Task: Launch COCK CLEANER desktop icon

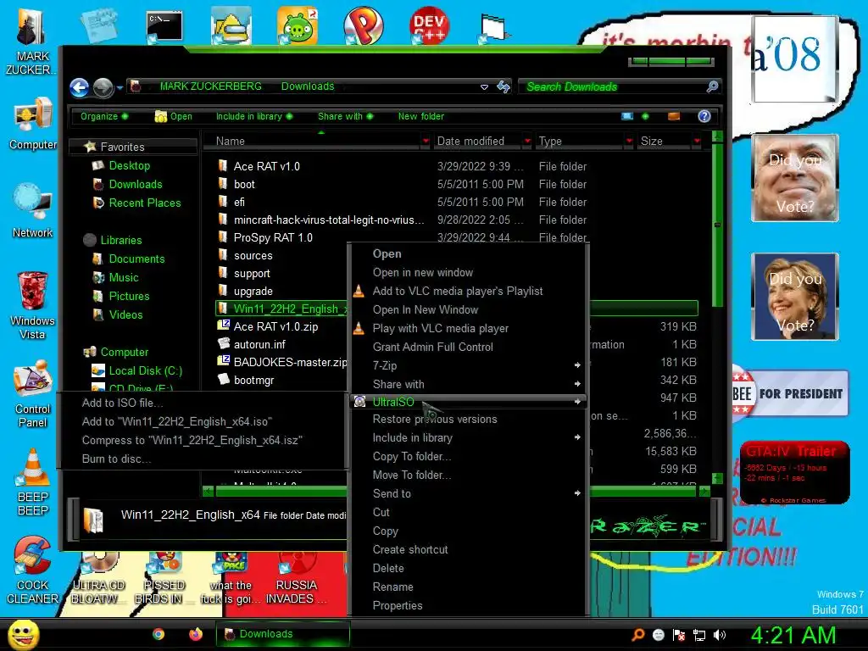Action: coord(33,570)
